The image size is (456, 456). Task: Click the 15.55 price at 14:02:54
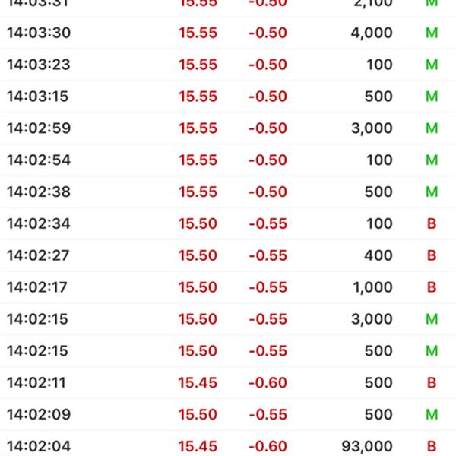click(x=198, y=160)
